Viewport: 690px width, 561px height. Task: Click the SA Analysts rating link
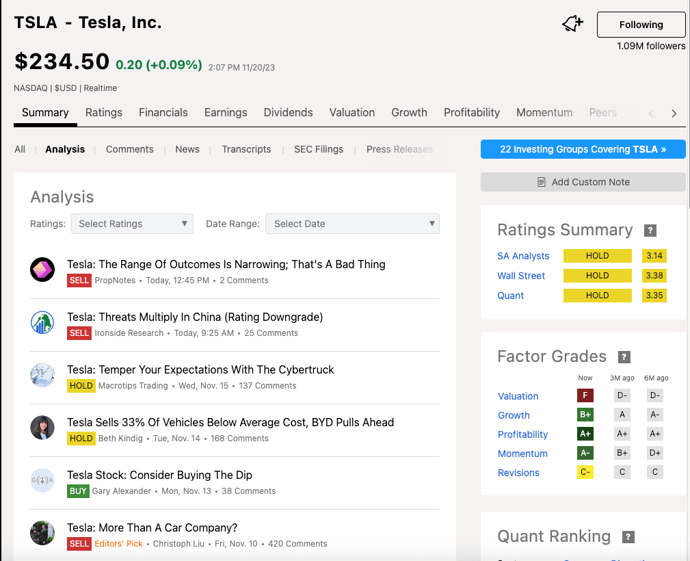[523, 256]
